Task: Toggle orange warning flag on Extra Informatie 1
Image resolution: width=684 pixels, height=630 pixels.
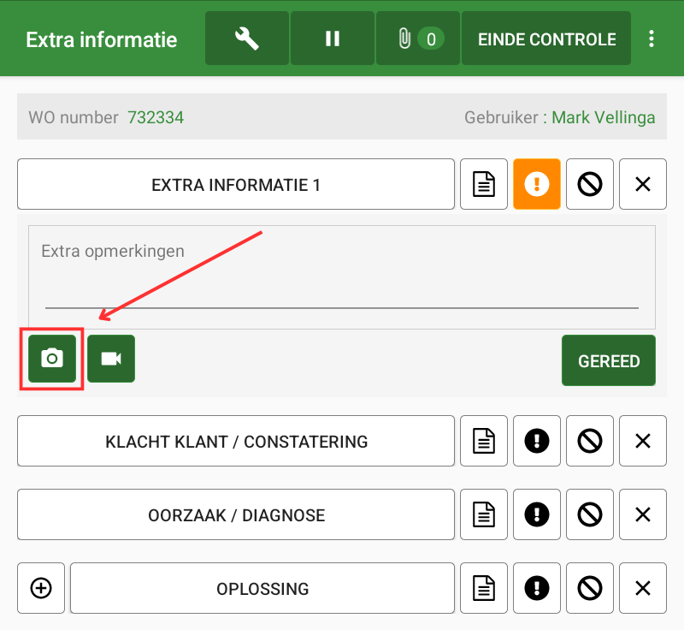Action: click(537, 184)
